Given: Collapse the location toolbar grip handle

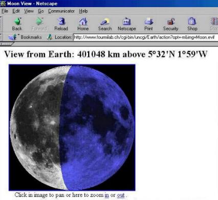Looking at the screenshot, I should pyautogui.click(x=1, y=37).
